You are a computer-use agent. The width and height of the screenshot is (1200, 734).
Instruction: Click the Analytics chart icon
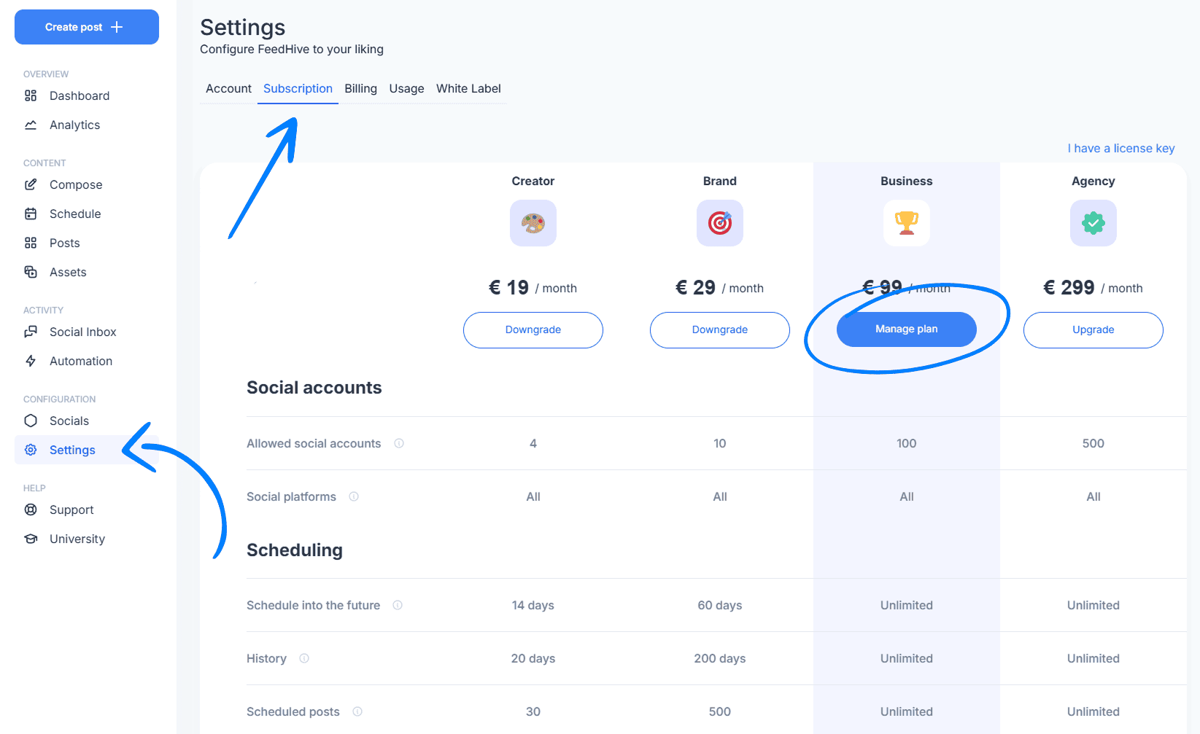(x=31, y=125)
